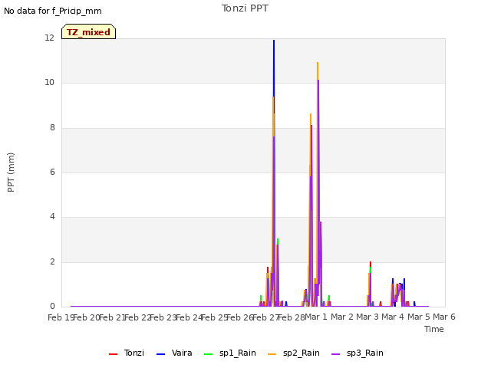
Task: Click the Time x-axis label
Action: click(x=434, y=329)
